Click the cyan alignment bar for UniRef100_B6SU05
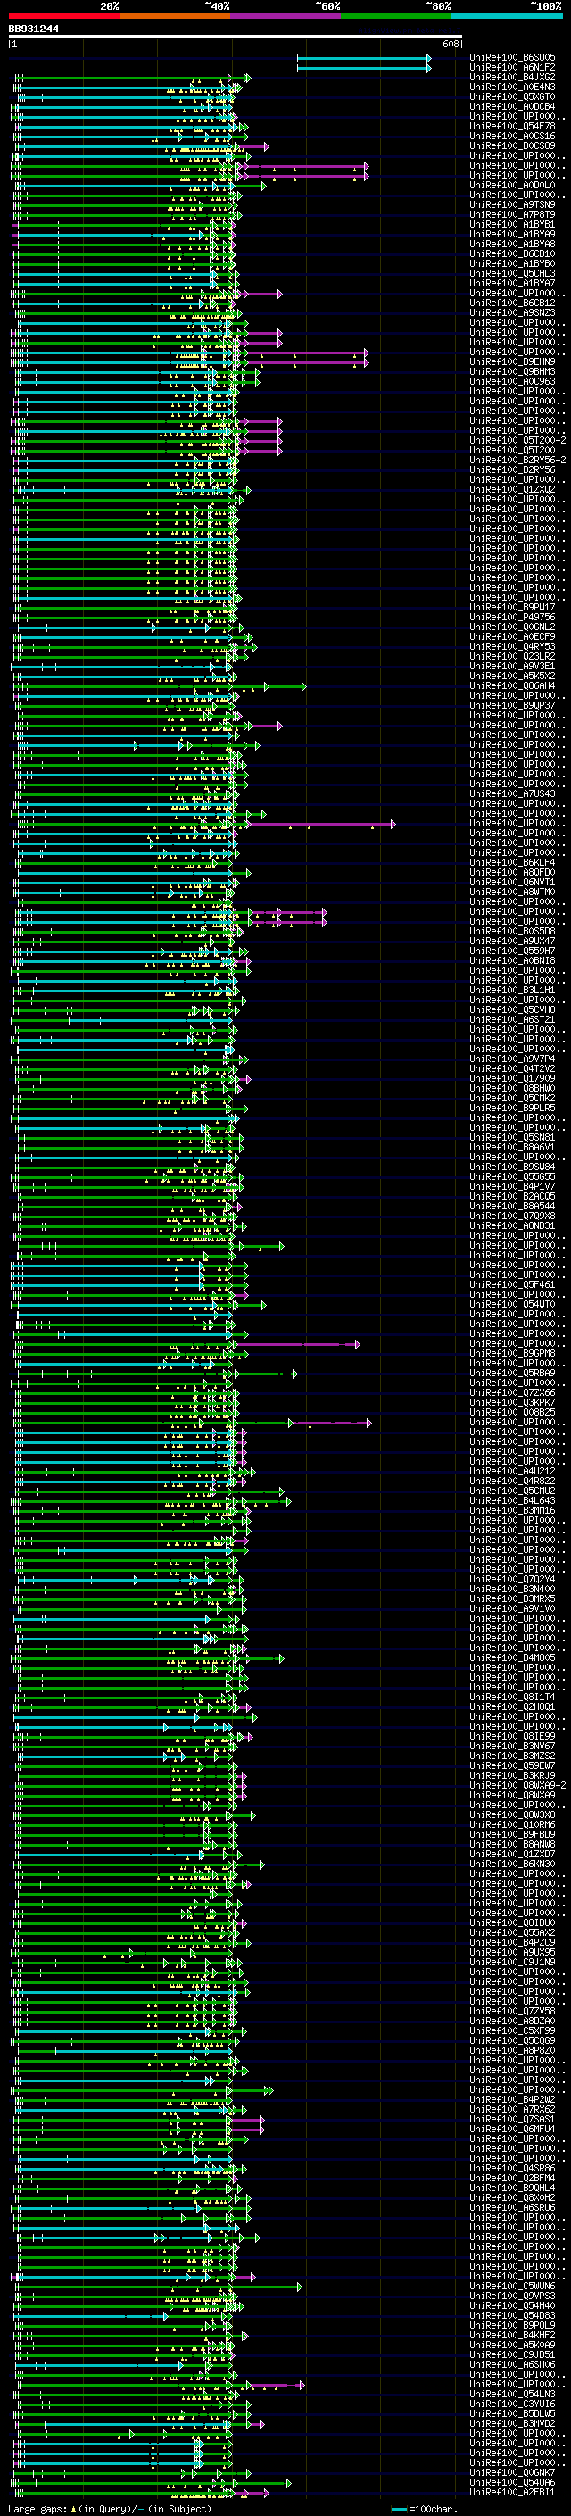The image size is (571, 2516). (364, 59)
